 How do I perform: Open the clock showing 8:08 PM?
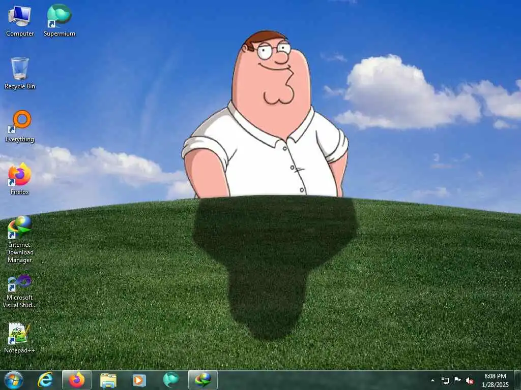click(x=495, y=380)
